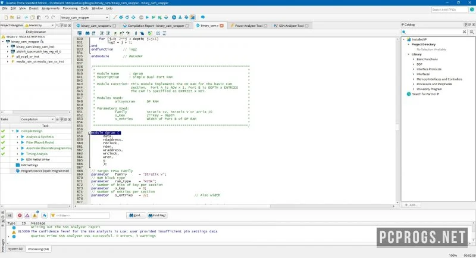Screen dimensions: 476x258
Task: Start compilation with the play icon
Action: click(147, 18)
